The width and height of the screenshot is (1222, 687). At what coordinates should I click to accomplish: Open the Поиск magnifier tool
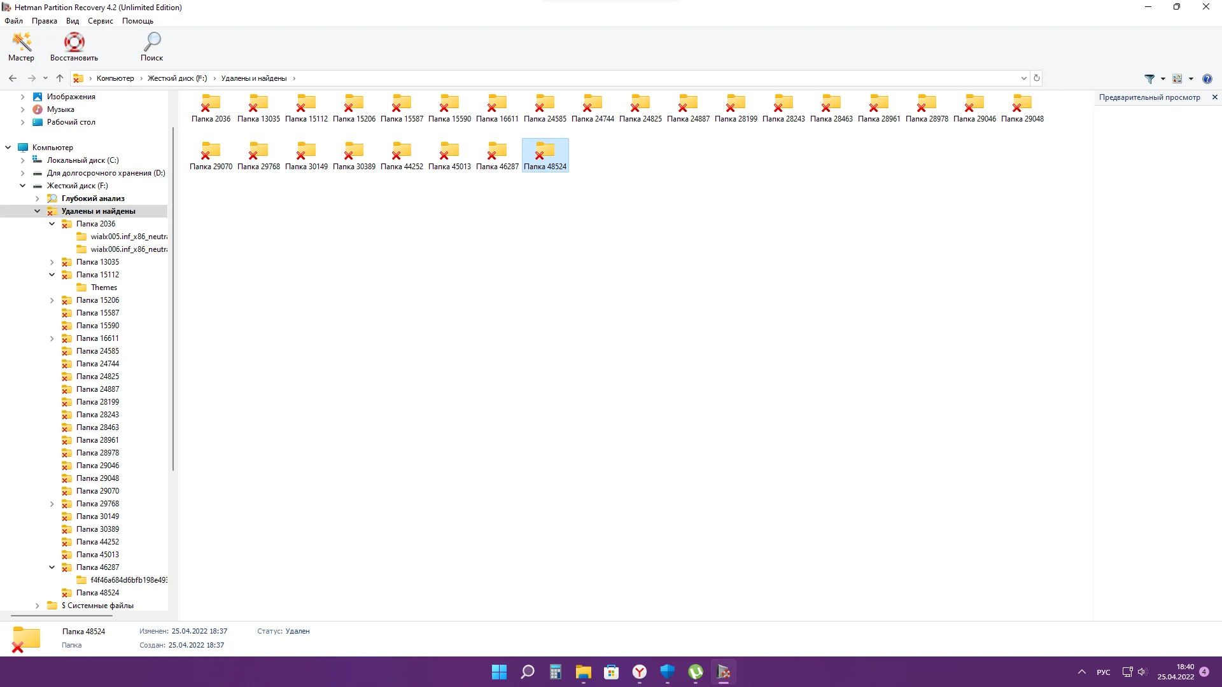tap(151, 43)
